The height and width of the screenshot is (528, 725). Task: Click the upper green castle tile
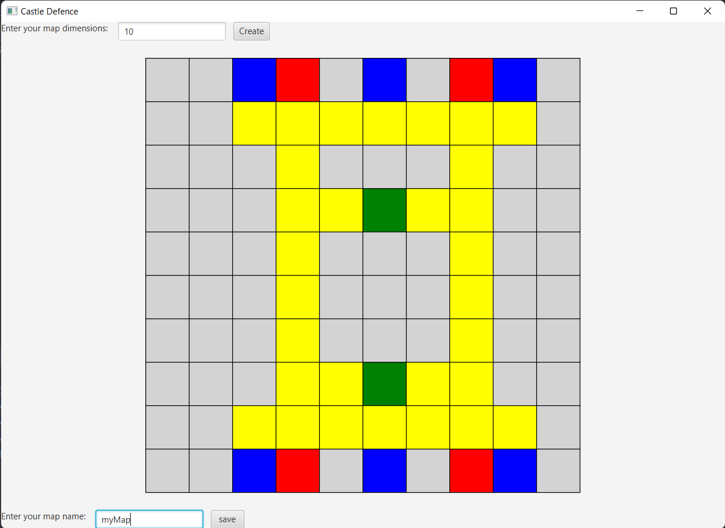click(385, 210)
